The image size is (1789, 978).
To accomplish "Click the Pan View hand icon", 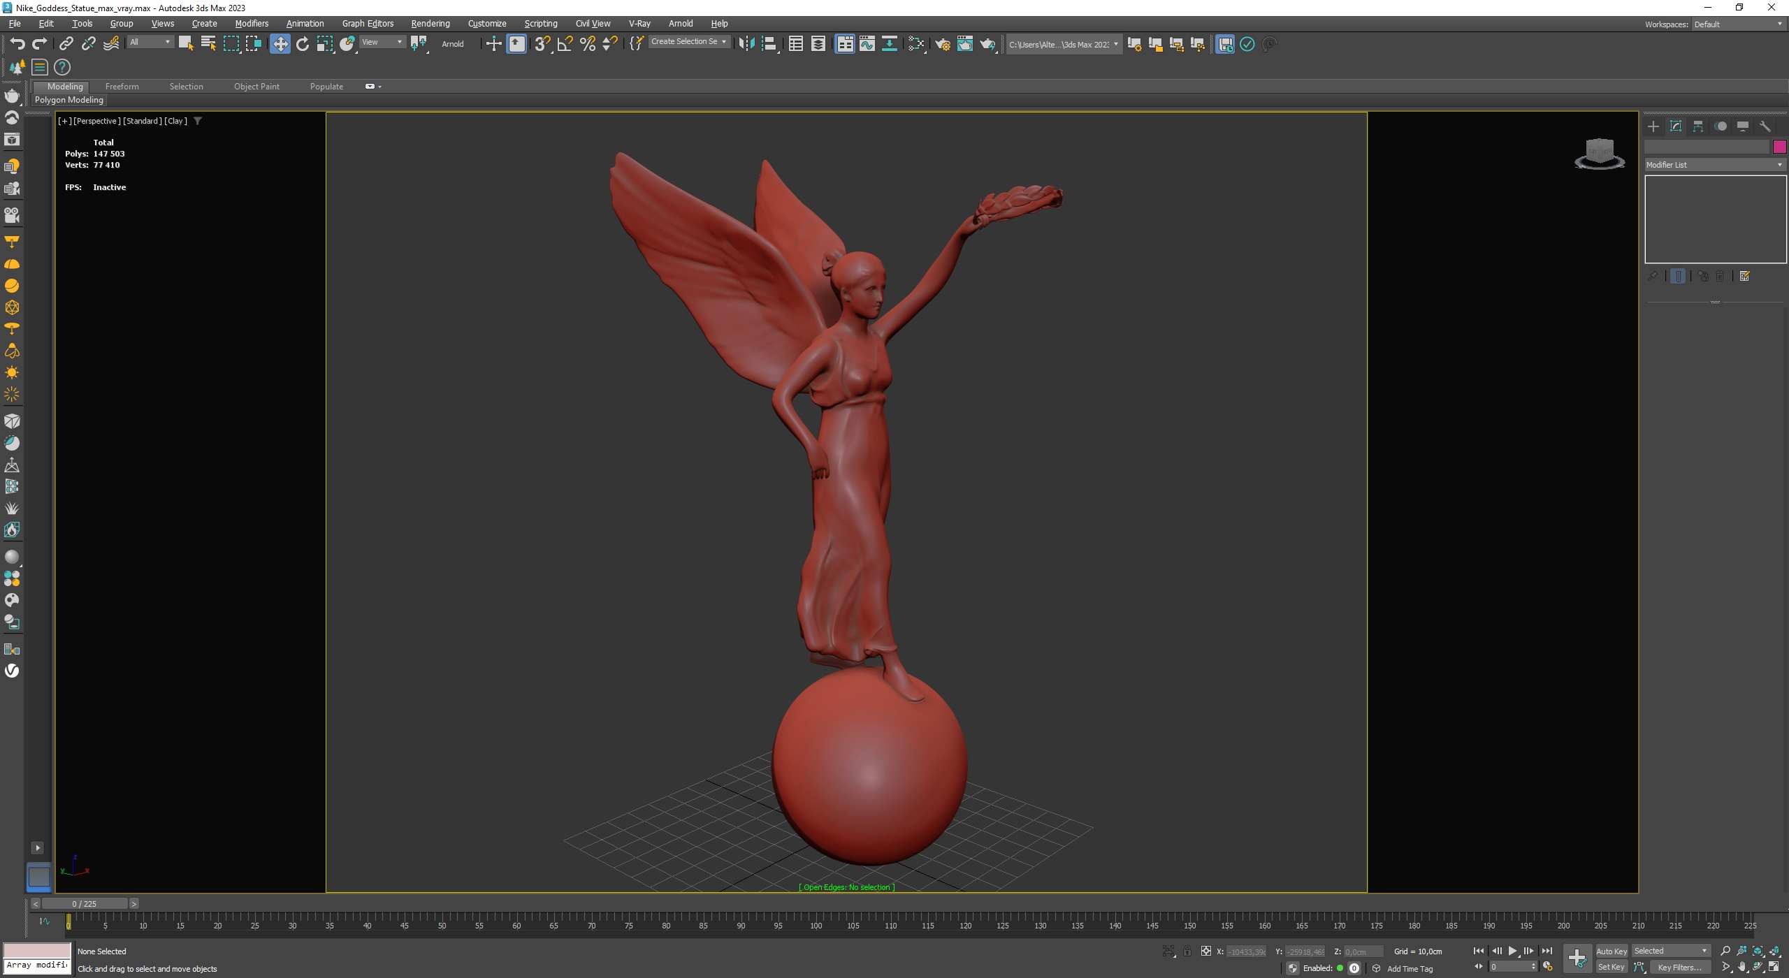I will tap(1741, 968).
